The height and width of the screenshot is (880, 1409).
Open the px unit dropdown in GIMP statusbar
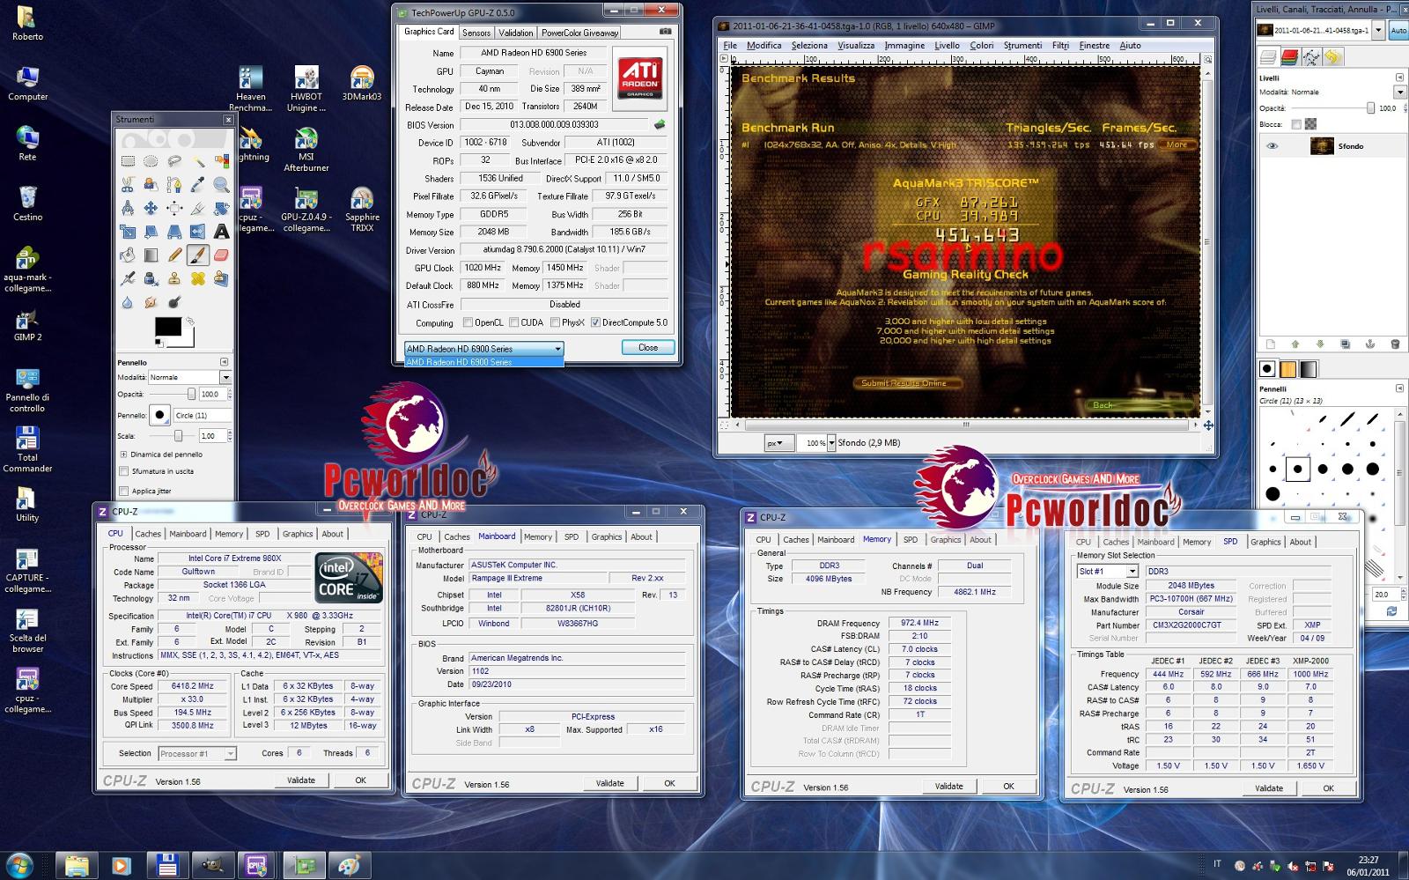click(779, 443)
